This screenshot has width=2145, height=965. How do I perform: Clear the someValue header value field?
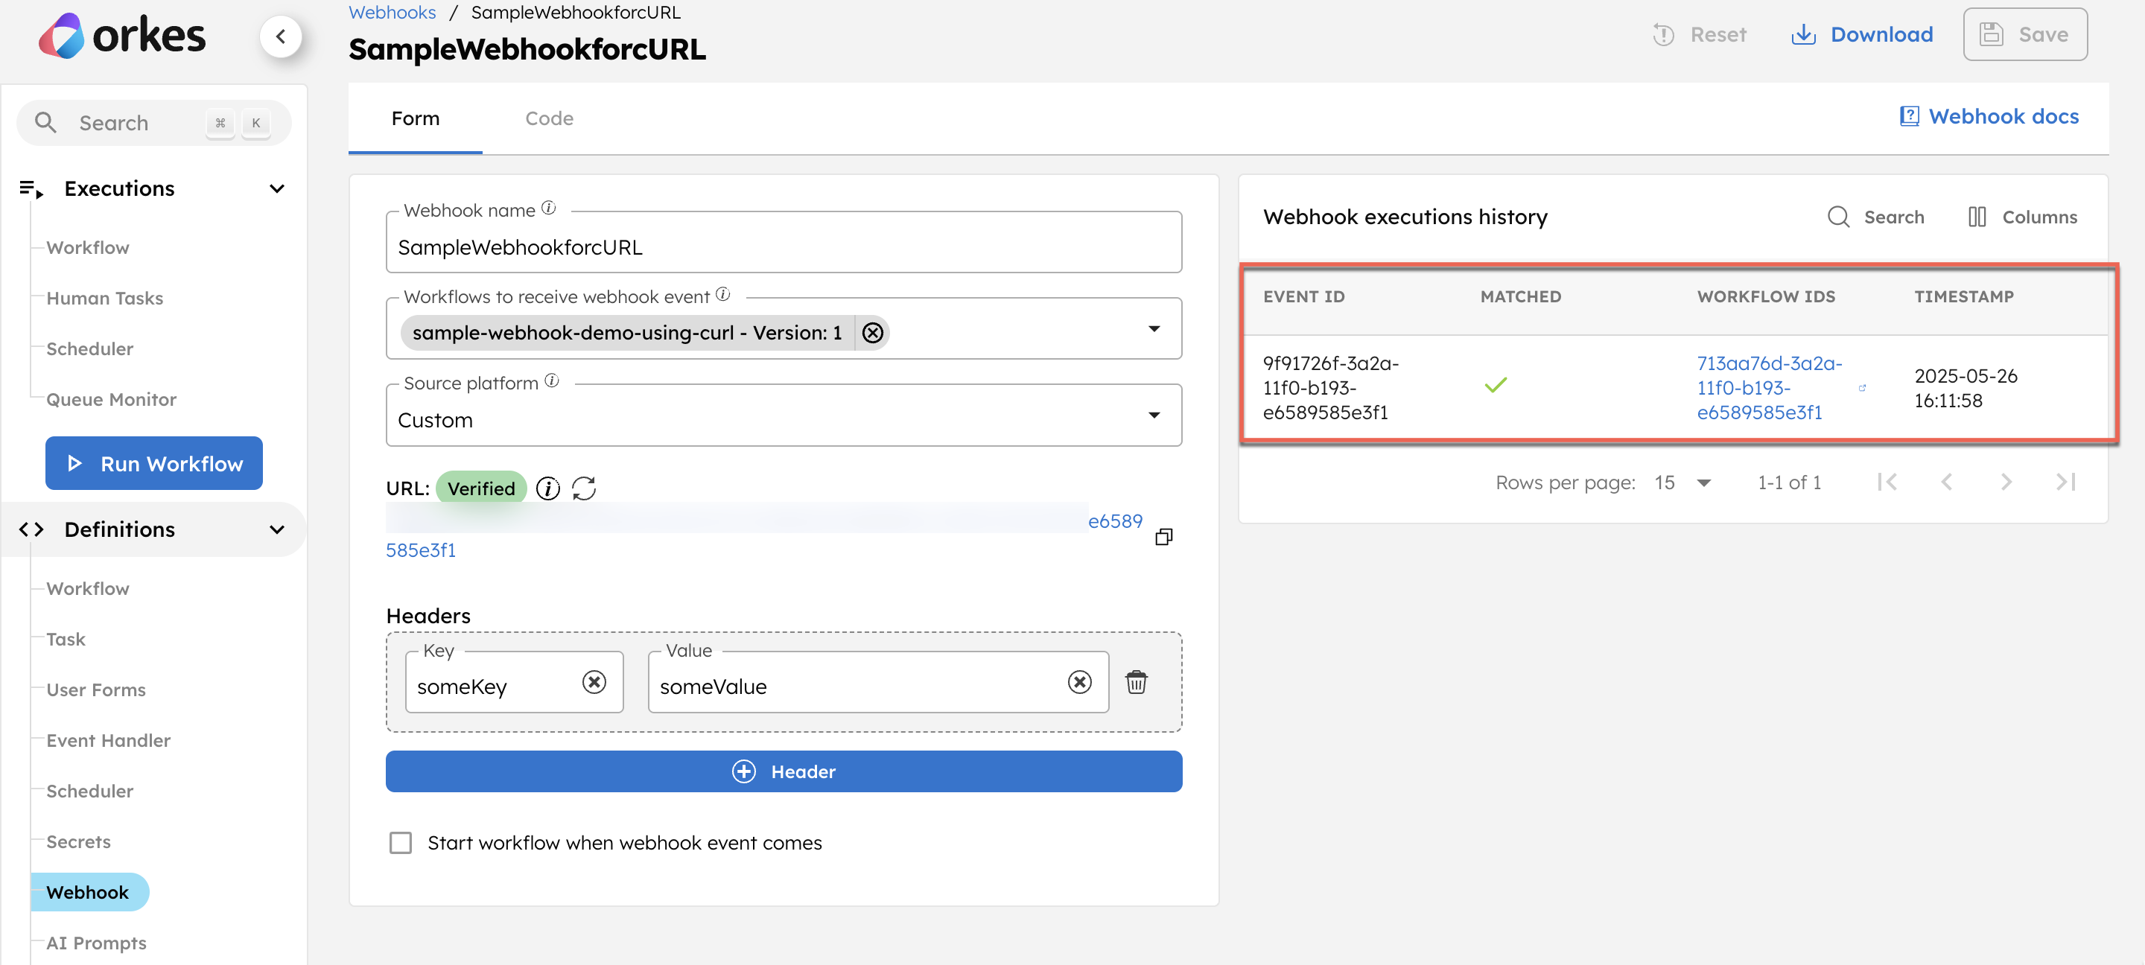(1079, 683)
